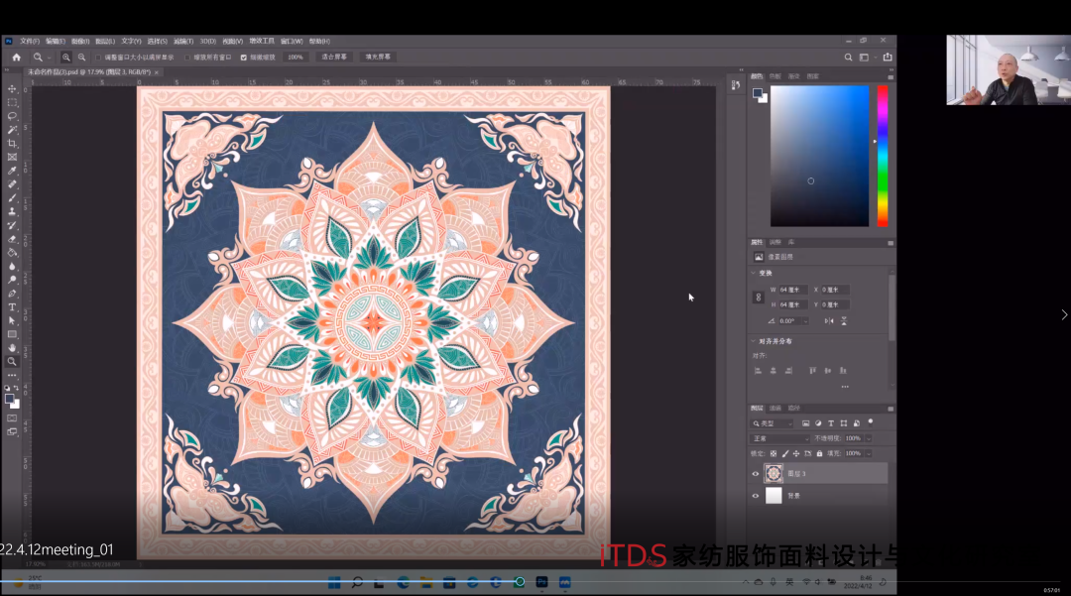Collapse the 变换 section
The image size is (1071, 596).
point(753,273)
